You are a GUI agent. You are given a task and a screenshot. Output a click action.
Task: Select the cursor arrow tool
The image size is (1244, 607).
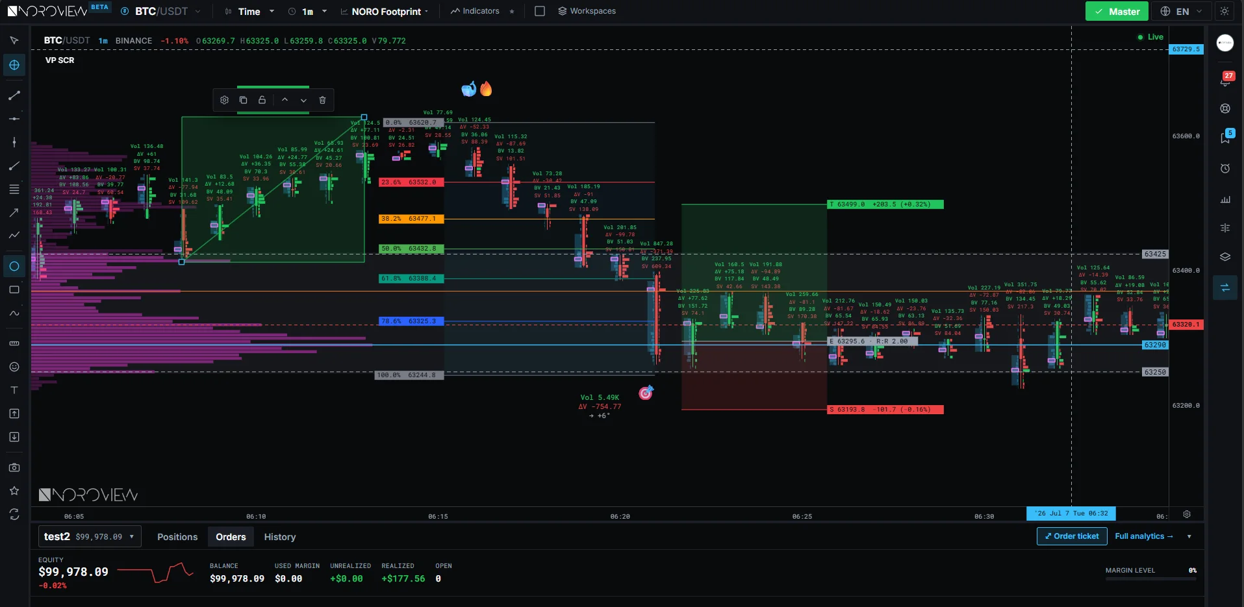click(x=14, y=40)
